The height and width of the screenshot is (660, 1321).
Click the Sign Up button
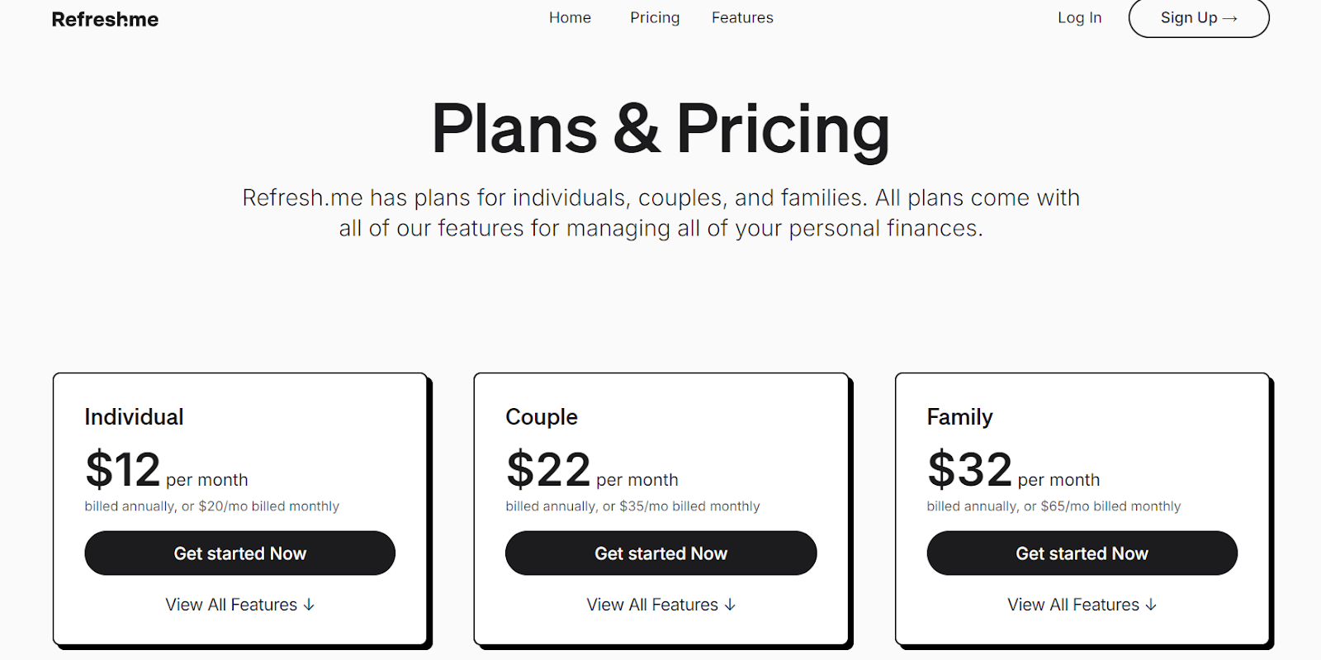[1199, 17]
